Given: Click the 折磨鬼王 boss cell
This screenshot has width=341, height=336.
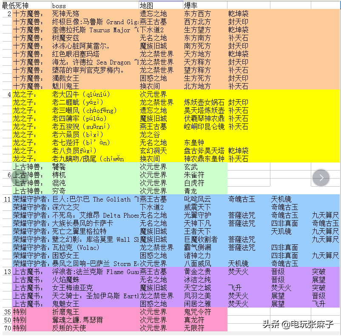Looking at the screenshot, I should (x=65, y=312).
